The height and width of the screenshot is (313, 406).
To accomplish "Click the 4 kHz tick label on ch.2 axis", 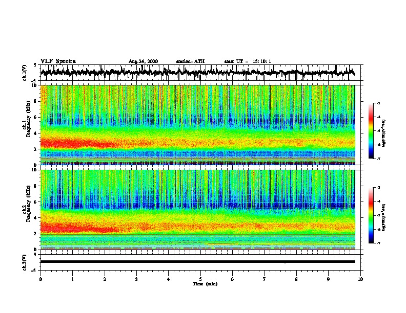I will (x=36, y=218).
